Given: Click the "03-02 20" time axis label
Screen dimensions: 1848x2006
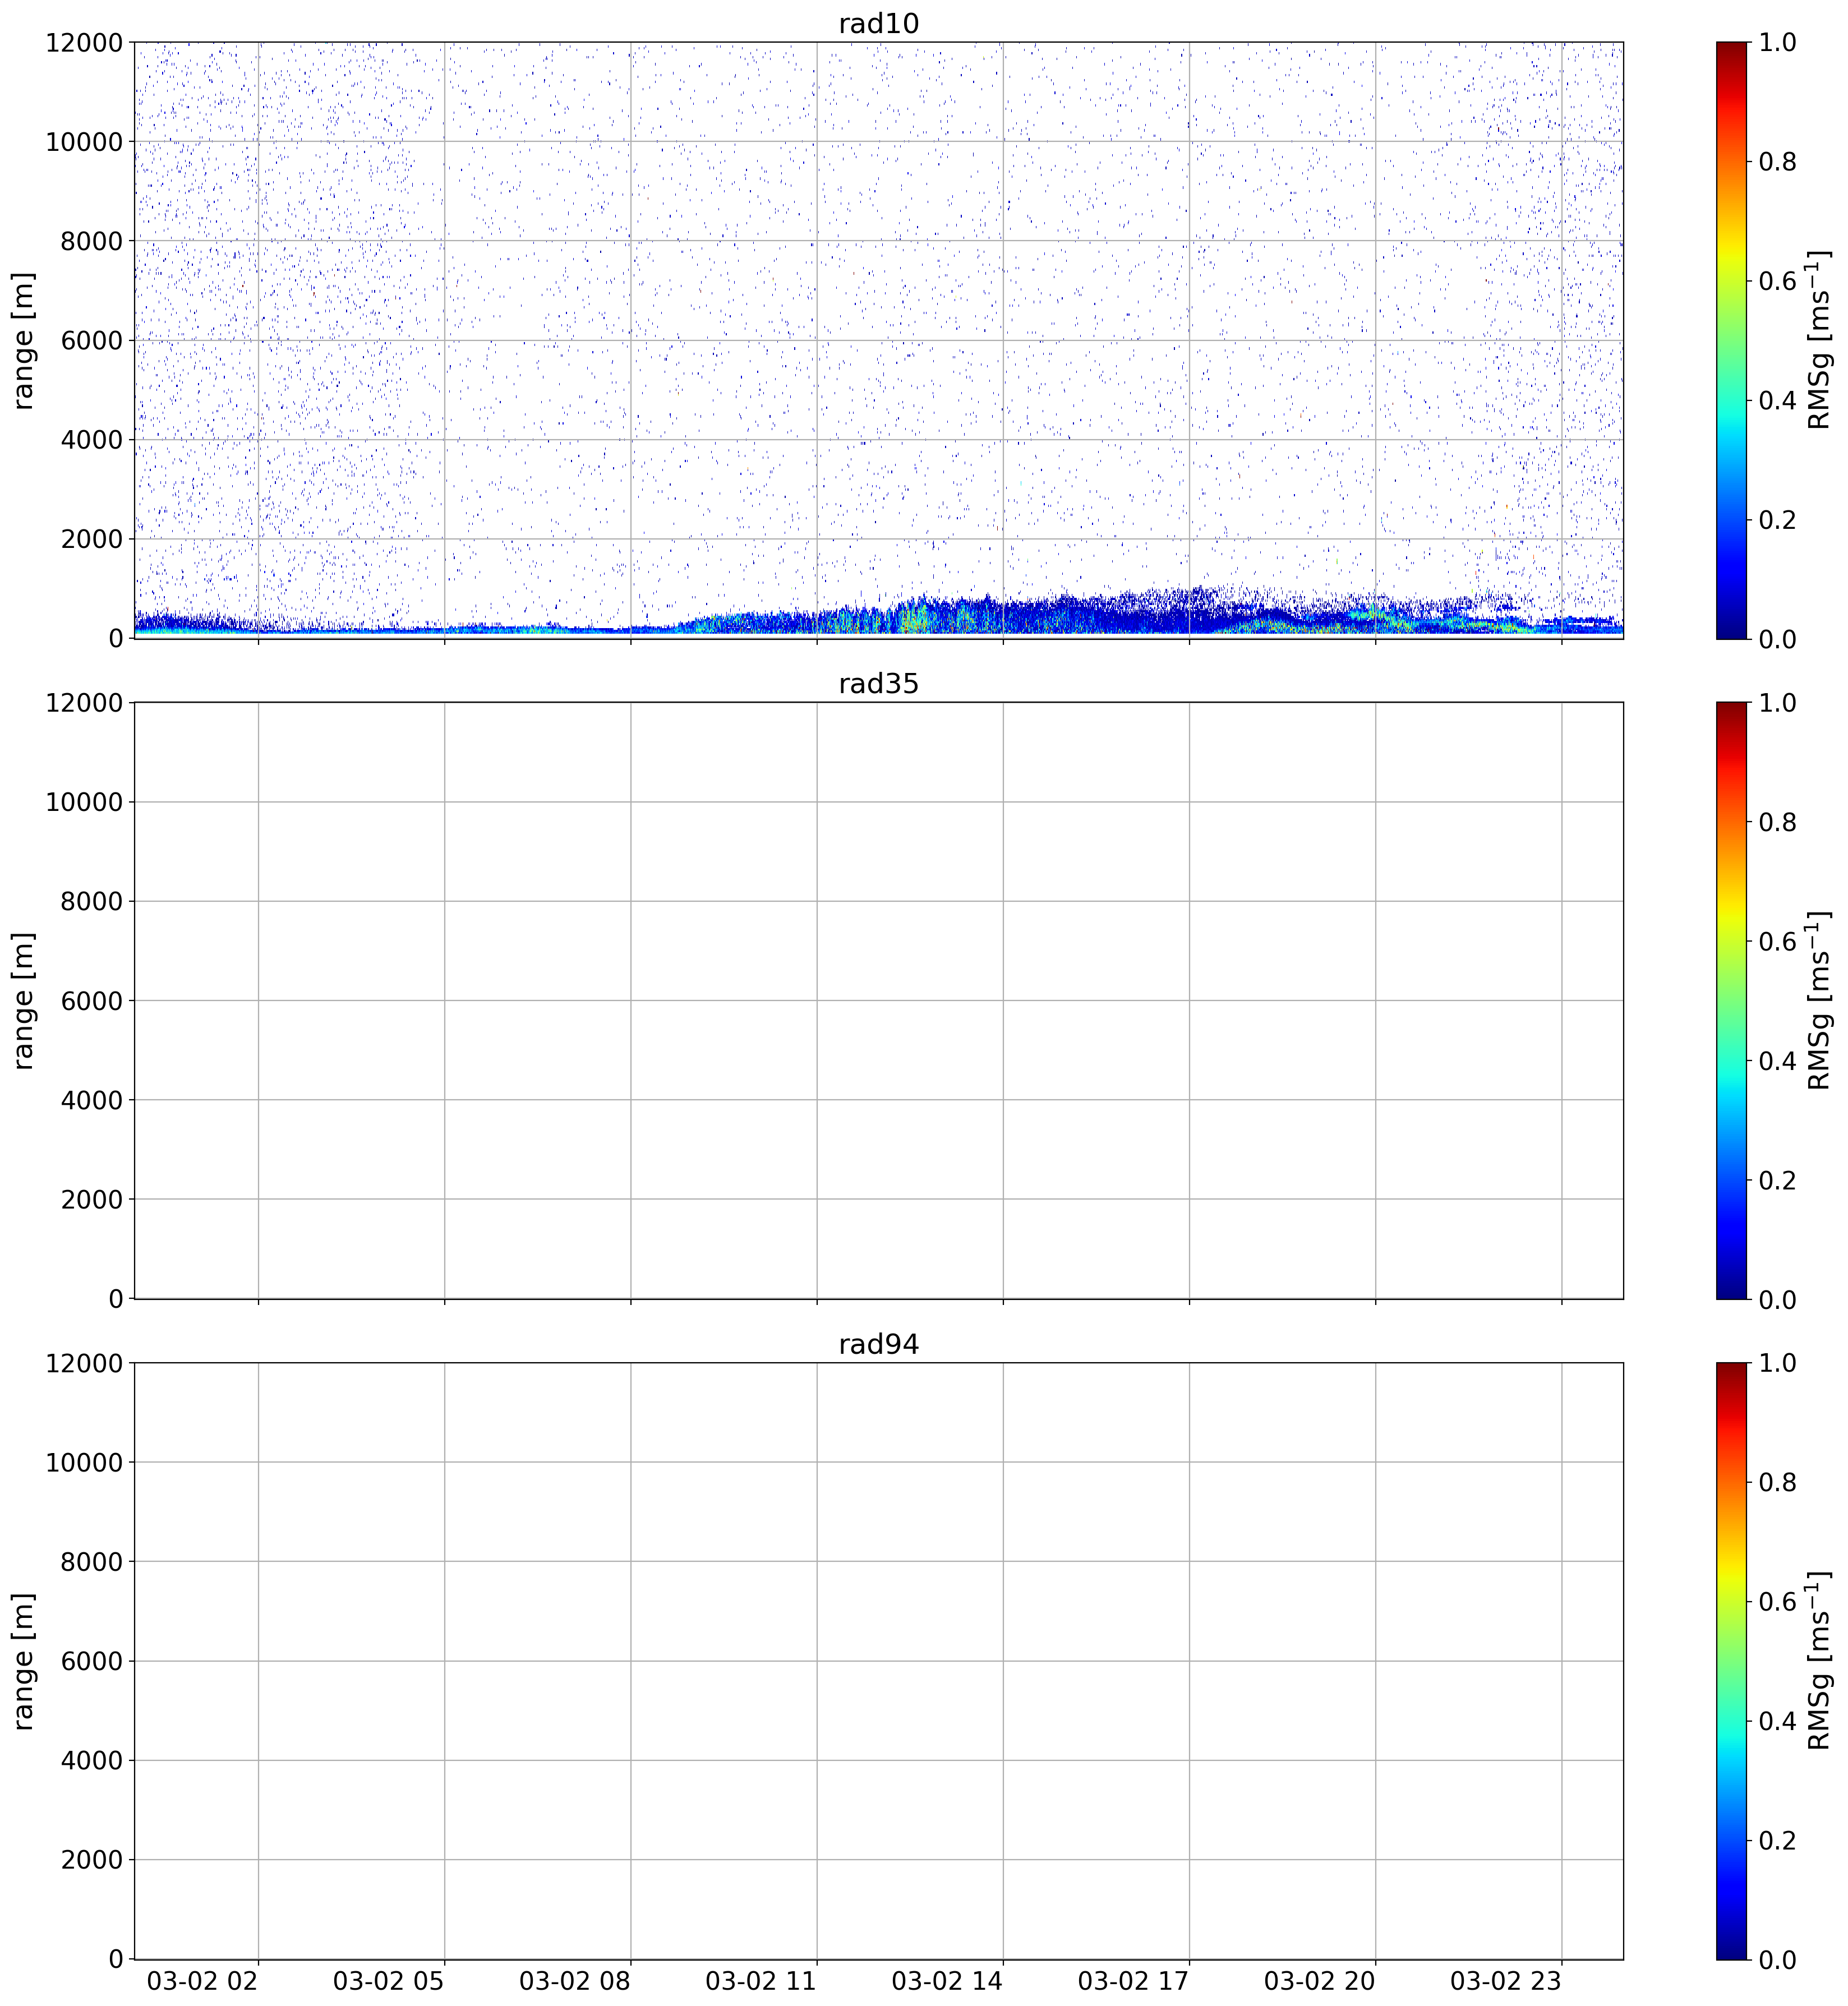Looking at the screenshot, I should [1319, 1982].
